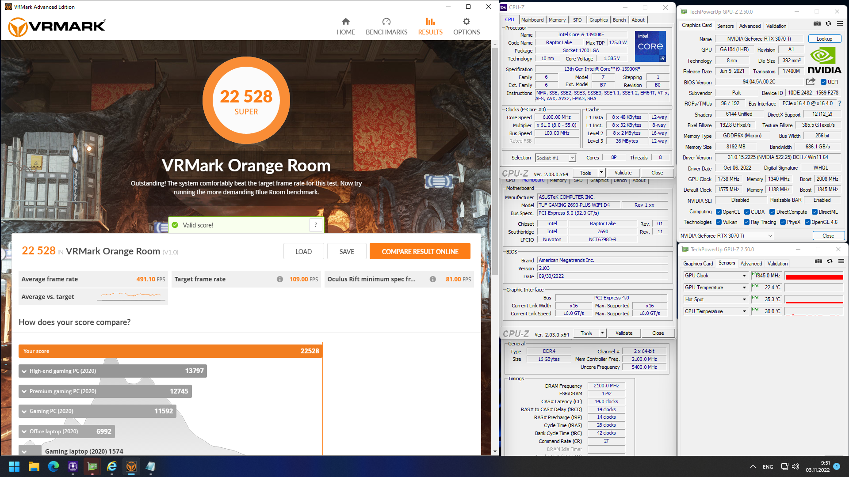The width and height of the screenshot is (849, 477).
Task: Switch to SPD tab in top CPU-Z window
Action: click(577, 20)
